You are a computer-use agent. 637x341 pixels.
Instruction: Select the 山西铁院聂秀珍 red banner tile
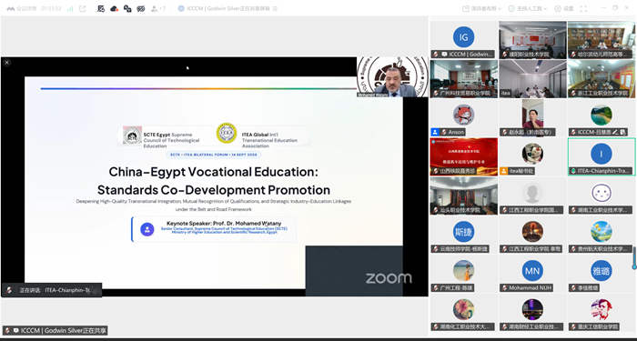coord(463,156)
